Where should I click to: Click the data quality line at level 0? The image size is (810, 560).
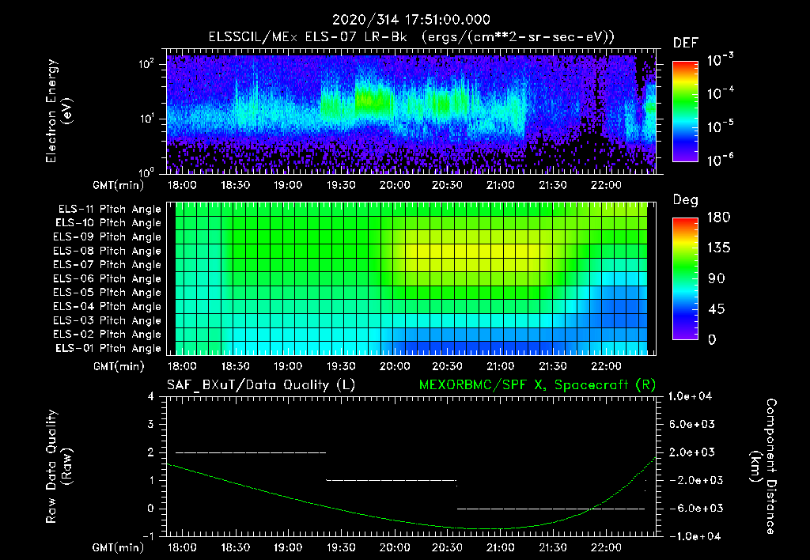[x=551, y=509]
